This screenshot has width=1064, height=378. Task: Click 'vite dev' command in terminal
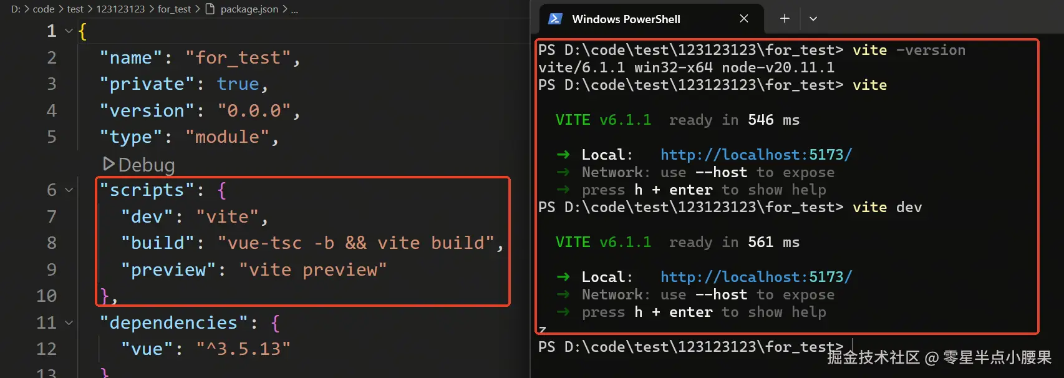click(x=887, y=207)
